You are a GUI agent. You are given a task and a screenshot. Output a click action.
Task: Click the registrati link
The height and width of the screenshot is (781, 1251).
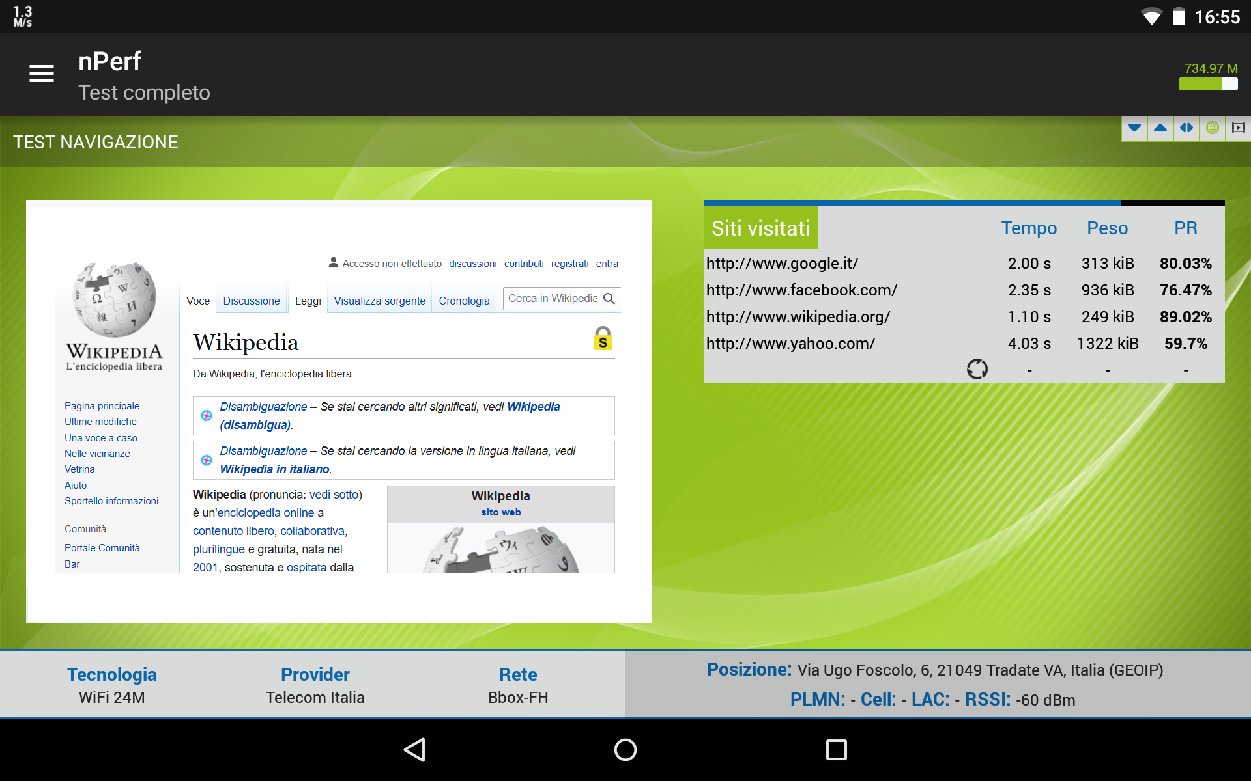[x=569, y=264]
